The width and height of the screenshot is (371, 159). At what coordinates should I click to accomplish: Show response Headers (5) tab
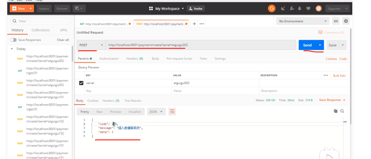point(111,101)
